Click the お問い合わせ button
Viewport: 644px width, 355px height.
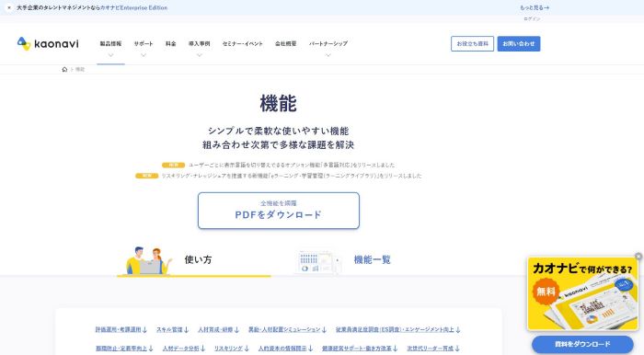pos(519,43)
